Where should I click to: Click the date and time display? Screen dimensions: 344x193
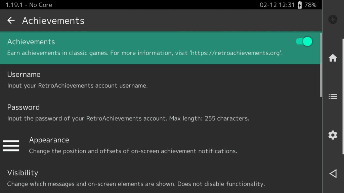[x=277, y=5]
